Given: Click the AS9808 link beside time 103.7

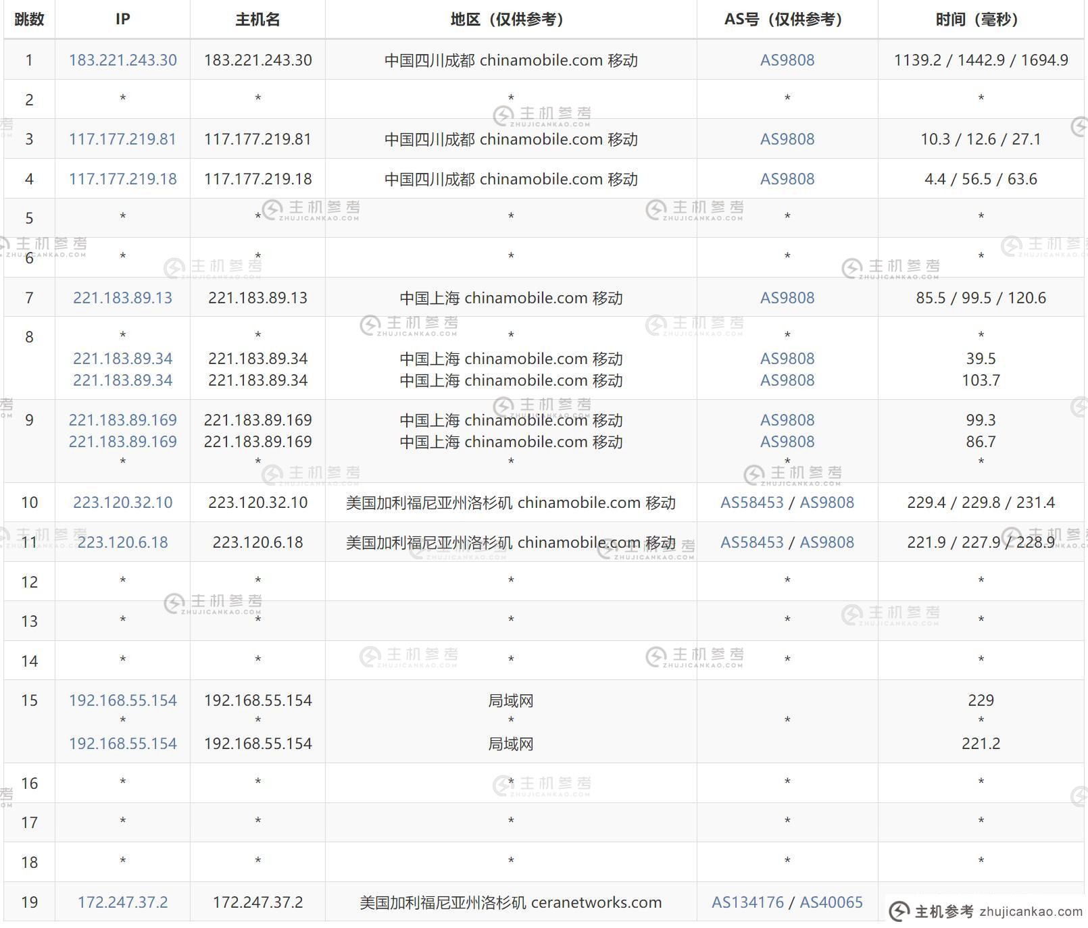Looking at the screenshot, I should (x=787, y=380).
